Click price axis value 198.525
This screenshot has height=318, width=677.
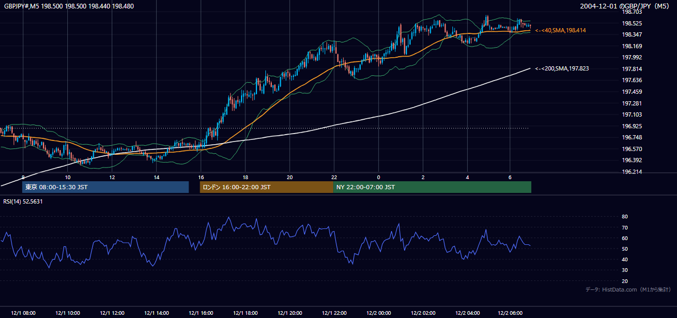pos(632,23)
